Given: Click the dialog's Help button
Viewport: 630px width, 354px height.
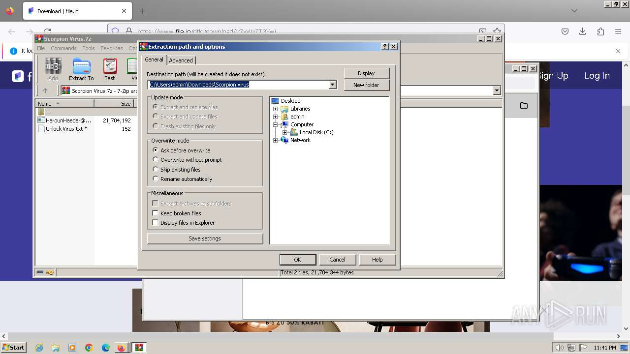Looking at the screenshot, I should pyautogui.click(x=377, y=260).
